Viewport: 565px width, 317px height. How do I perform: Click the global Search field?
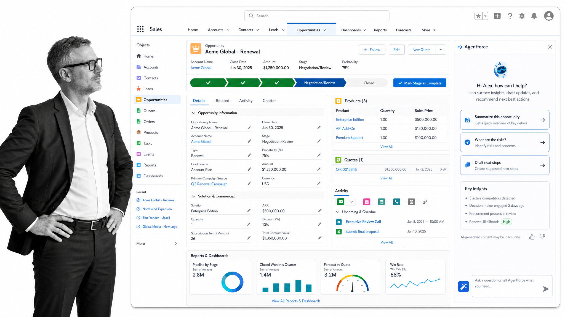(x=317, y=16)
